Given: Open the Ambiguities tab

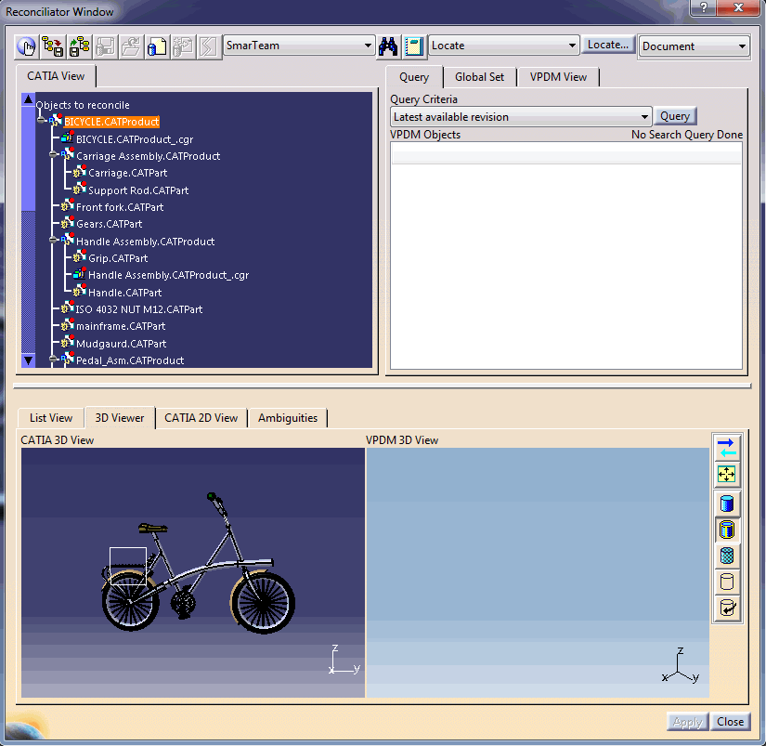Looking at the screenshot, I should 288,418.
